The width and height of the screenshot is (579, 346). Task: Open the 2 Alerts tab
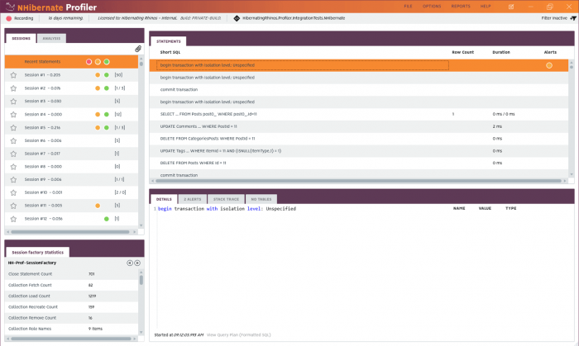[193, 199]
